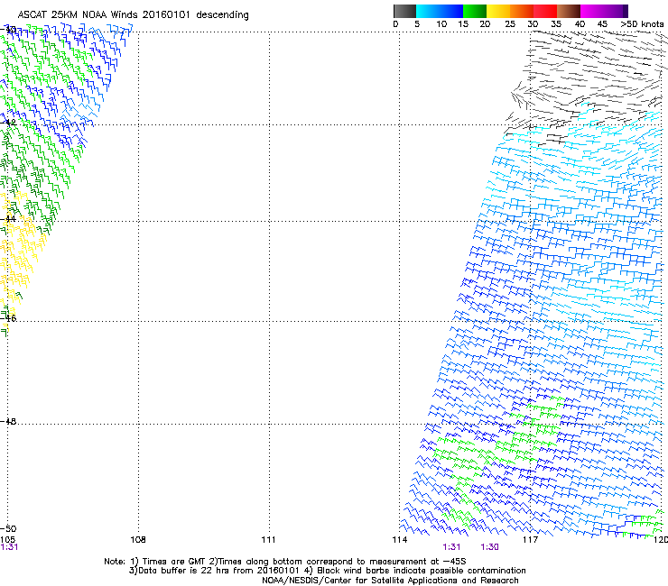This screenshot has height=586, width=668.
Task: Click the "114" longitude axis label
Action: tap(400, 540)
